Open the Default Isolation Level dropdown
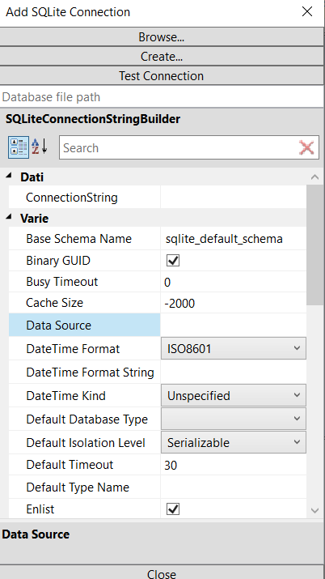This screenshot has height=579, width=325. [x=234, y=442]
